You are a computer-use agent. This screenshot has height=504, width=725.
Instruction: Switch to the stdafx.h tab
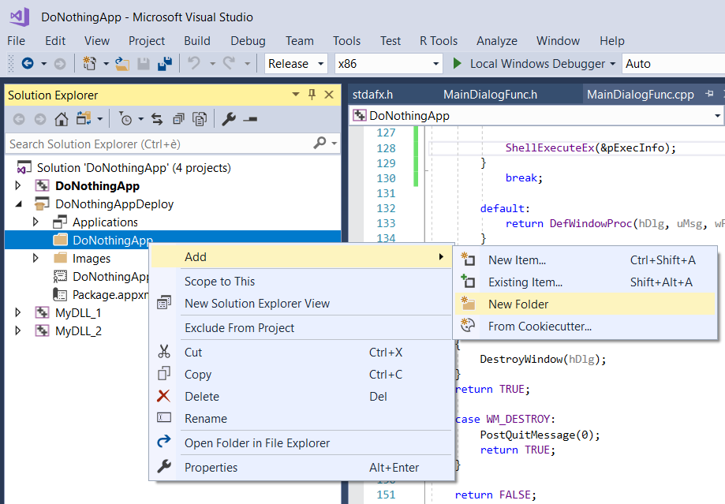coord(372,95)
